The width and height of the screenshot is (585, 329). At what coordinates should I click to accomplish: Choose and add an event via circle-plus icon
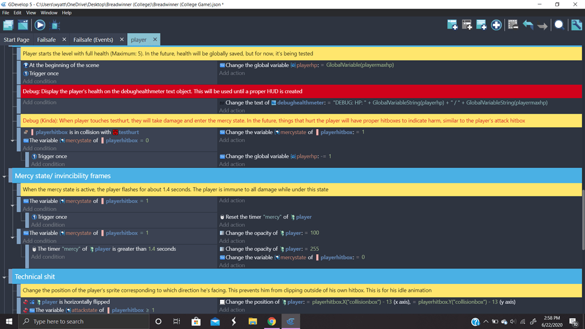tap(495, 25)
